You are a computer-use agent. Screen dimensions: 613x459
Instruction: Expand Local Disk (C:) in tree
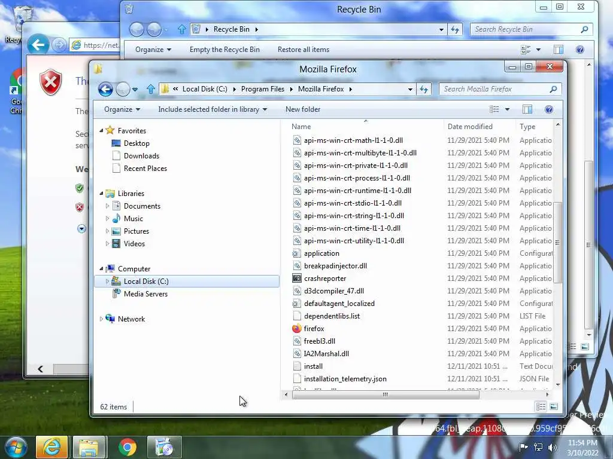tap(107, 281)
